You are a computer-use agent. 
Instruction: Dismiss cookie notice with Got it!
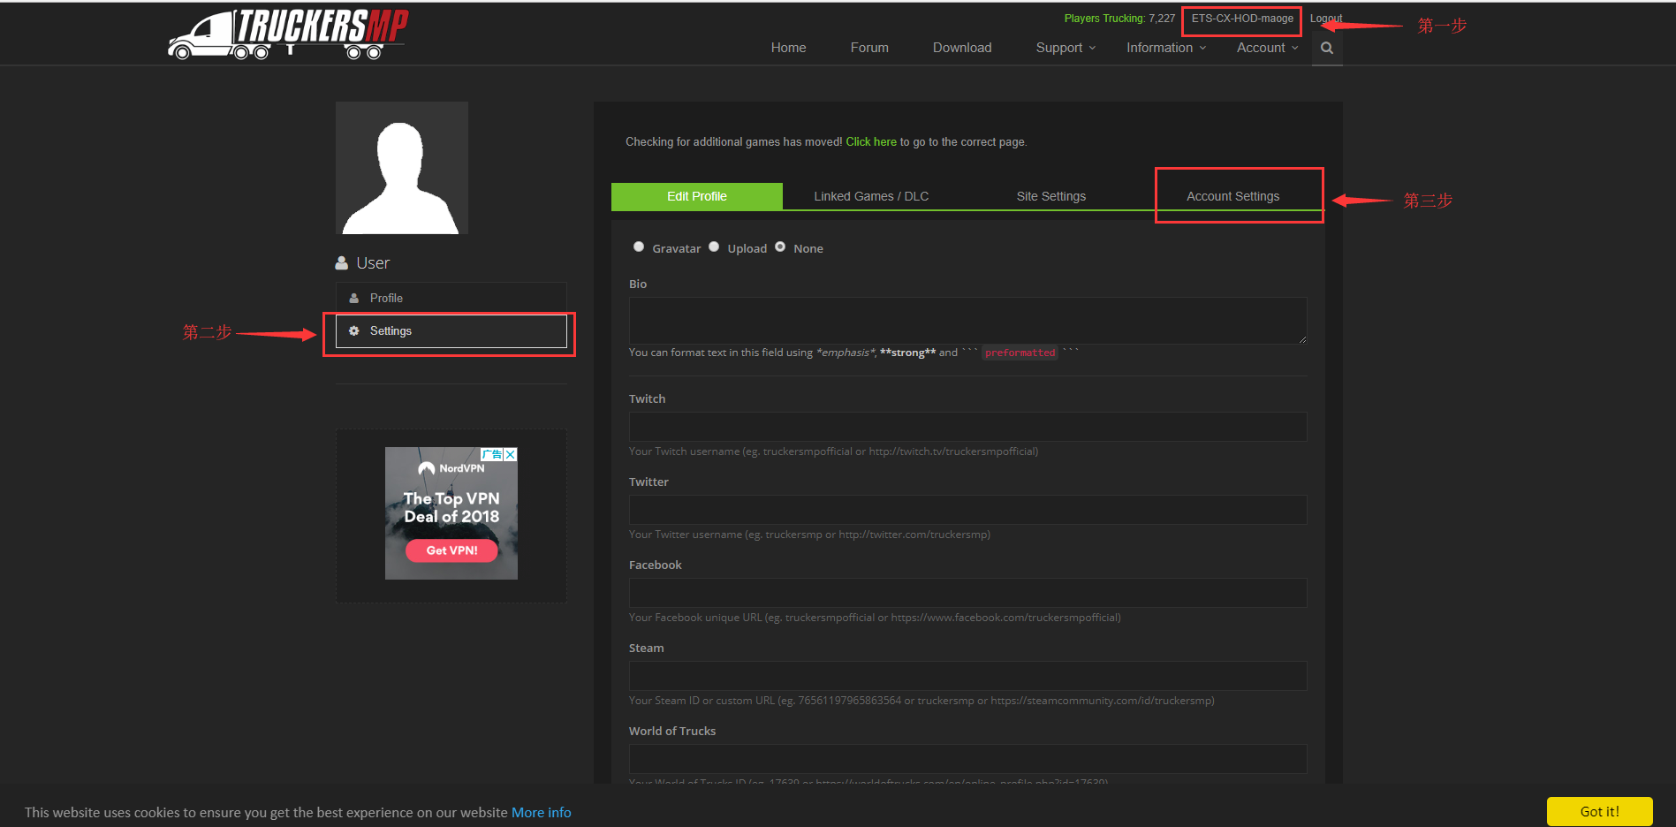(1599, 811)
